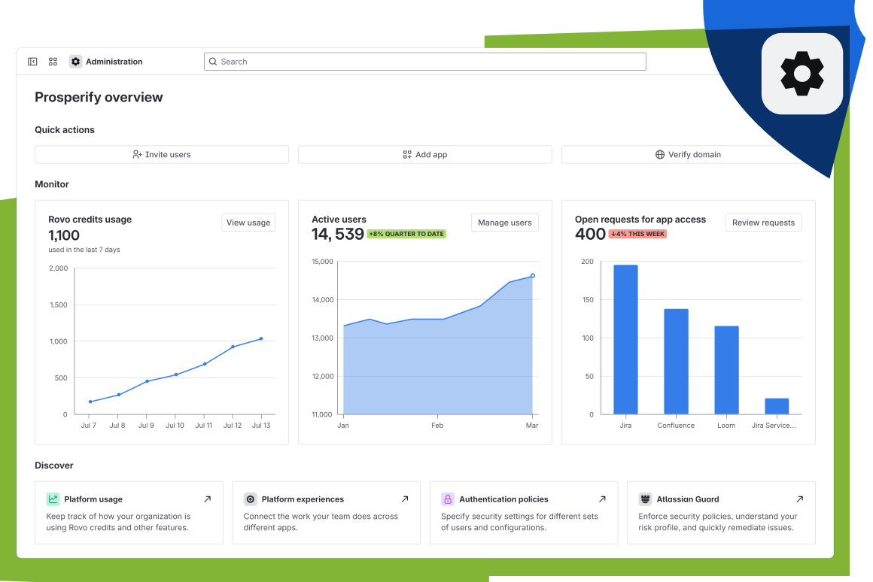Open View usage for Rovo credits
Image resolution: width=873 pixels, height=582 pixels.
[x=248, y=223]
